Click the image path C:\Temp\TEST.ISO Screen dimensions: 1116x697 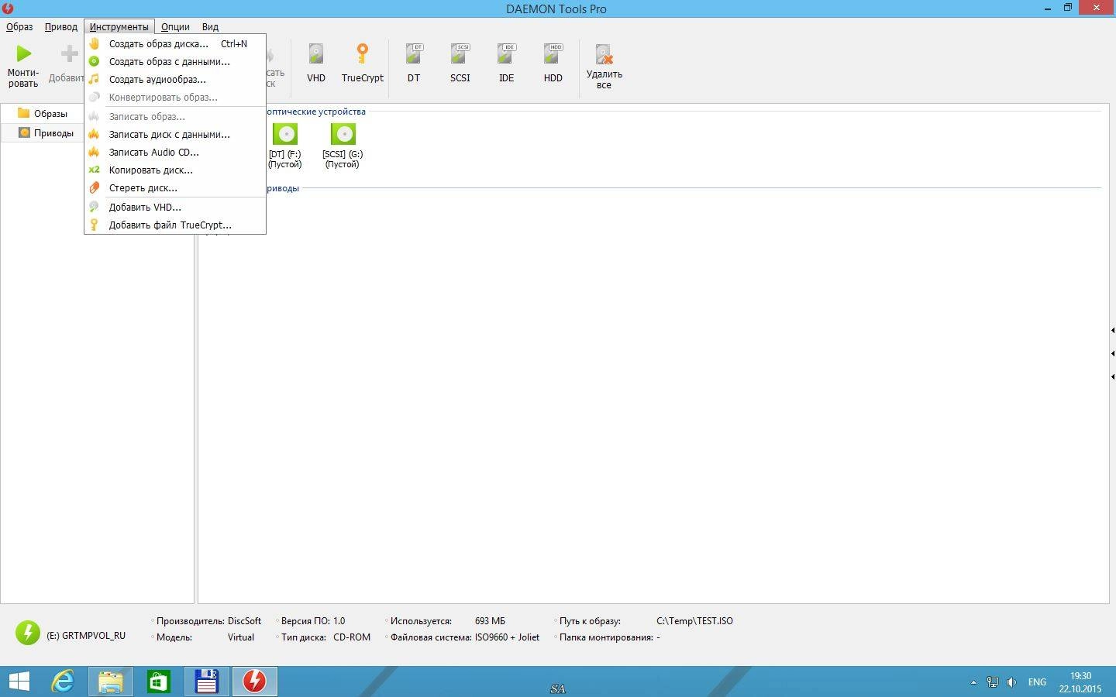pyautogui.click(x=694, y=621)
